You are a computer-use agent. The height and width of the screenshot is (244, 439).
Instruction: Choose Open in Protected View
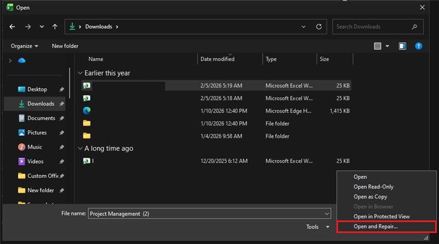coord(381,217)
